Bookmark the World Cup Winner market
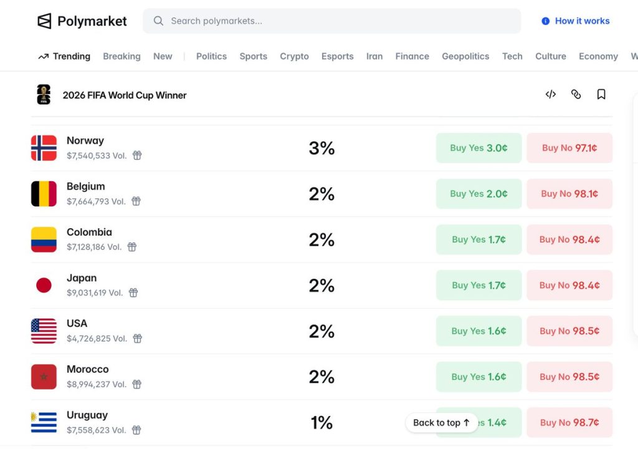The height and width of the screenshot is (449, 638). (601, 94)
